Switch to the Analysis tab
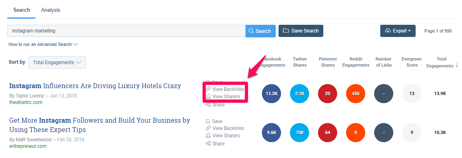The height and width of the screenshot is (158, 462). click(50, 10)
